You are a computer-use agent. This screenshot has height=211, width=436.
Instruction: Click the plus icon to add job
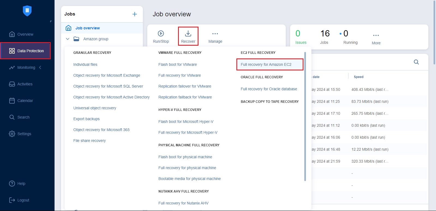pos(135,14)
